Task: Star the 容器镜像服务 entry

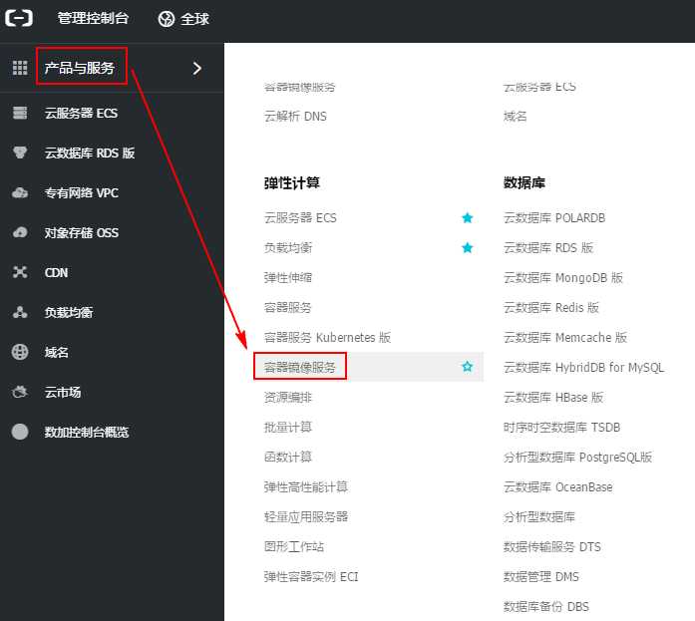Action: (x=468, y=367)
